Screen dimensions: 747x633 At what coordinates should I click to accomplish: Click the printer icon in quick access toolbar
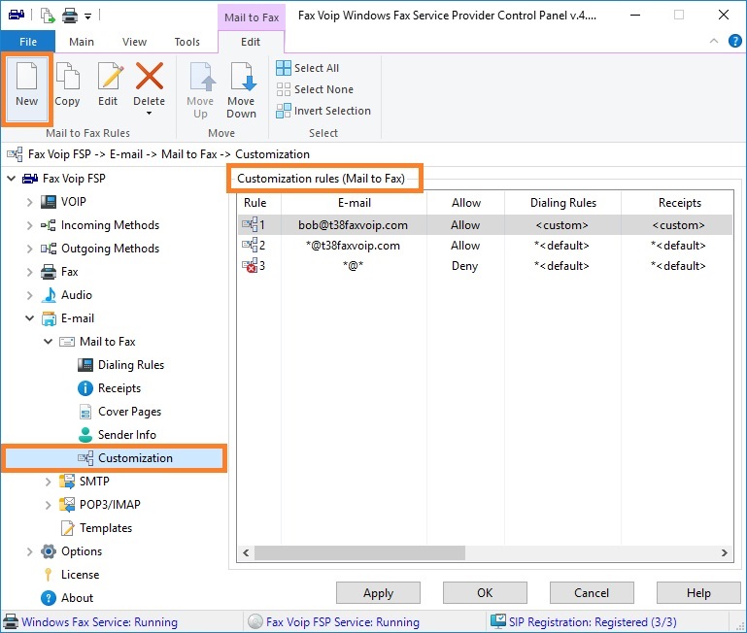pos(70,16)
